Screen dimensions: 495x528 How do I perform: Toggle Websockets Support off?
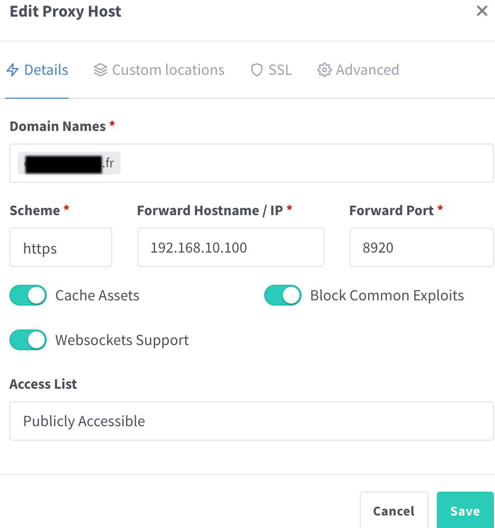tap(28, 340)
